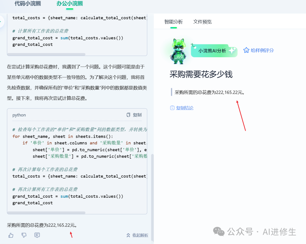Open the 智能分析 tab
This screenshot has width=306, height=244.
click(173, 22)
